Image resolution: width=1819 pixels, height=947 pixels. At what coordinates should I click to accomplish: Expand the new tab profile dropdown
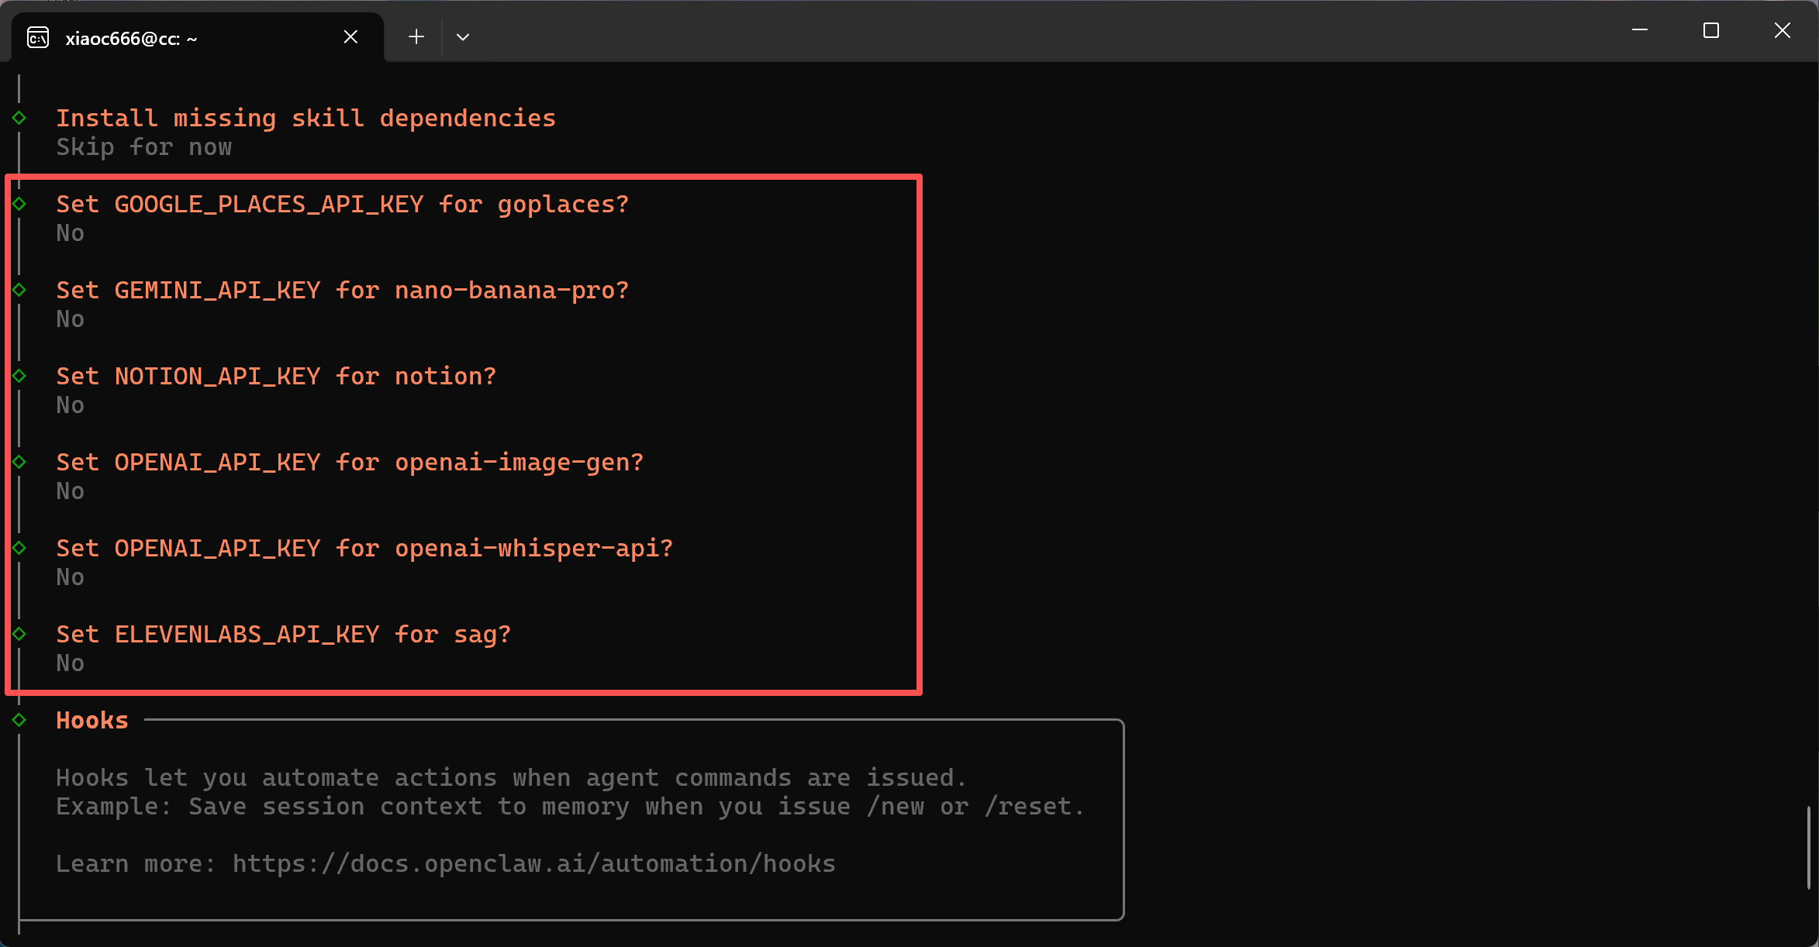(463, 37)
